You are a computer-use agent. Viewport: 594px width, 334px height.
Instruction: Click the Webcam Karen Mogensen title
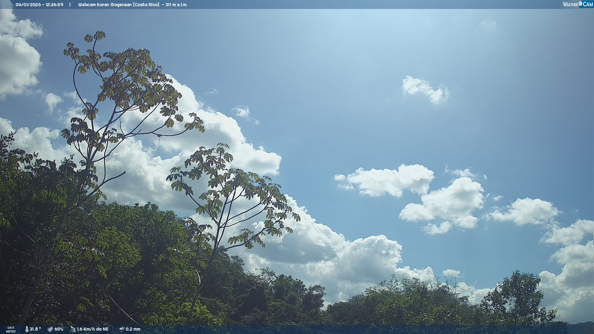[105, 5]
